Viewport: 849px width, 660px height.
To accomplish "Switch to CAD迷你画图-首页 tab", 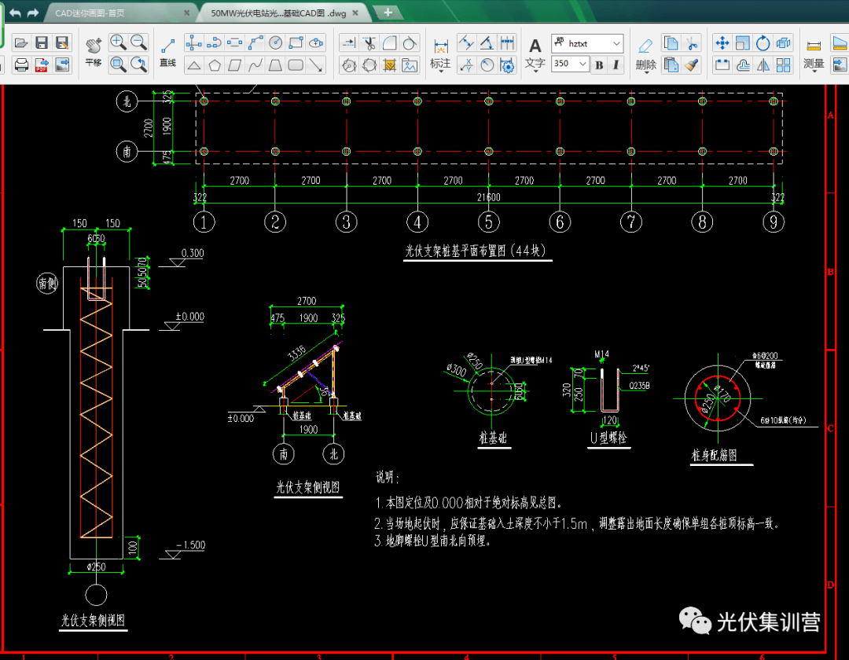I will point(118,13).
